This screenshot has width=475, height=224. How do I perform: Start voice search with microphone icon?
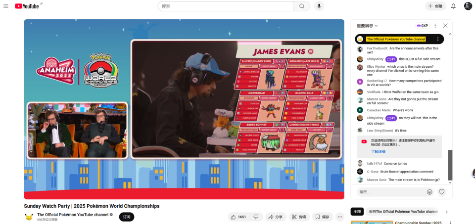[x=319, y=6]
